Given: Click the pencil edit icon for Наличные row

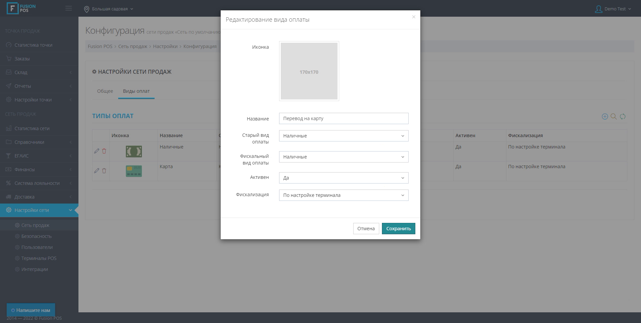Looking at the screenshot, I should 97,151.
